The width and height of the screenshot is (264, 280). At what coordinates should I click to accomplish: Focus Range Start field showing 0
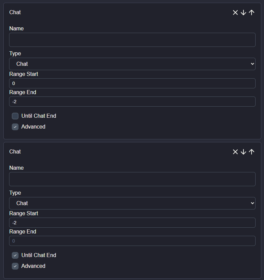[x=132, y=83]
